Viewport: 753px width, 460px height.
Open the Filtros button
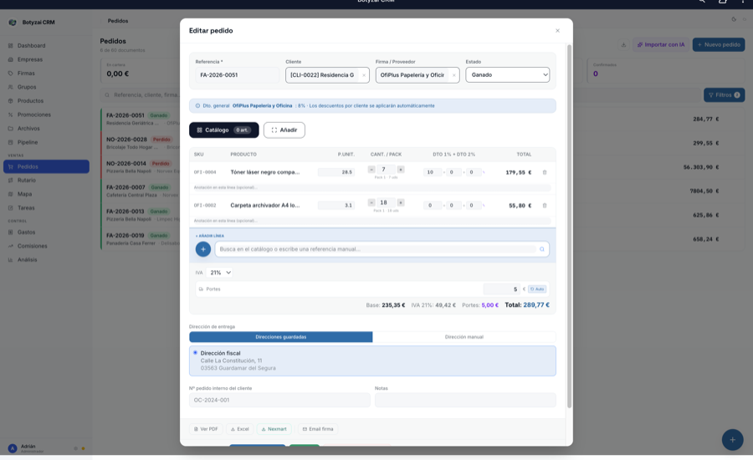tap(725, 95)
